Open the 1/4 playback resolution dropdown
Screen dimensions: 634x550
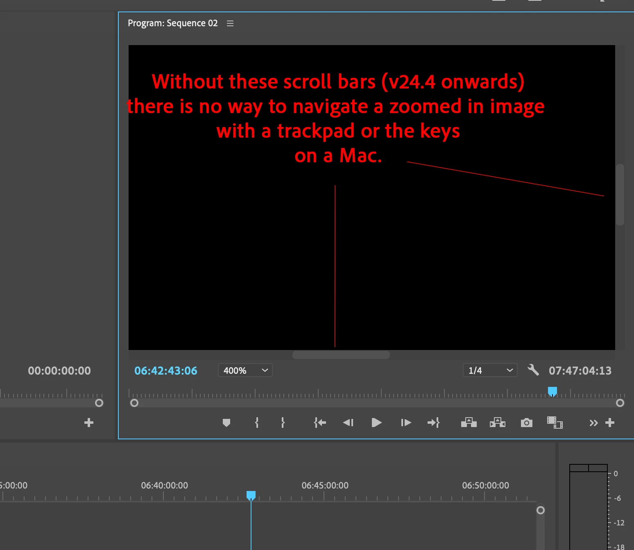coord(490,370)
